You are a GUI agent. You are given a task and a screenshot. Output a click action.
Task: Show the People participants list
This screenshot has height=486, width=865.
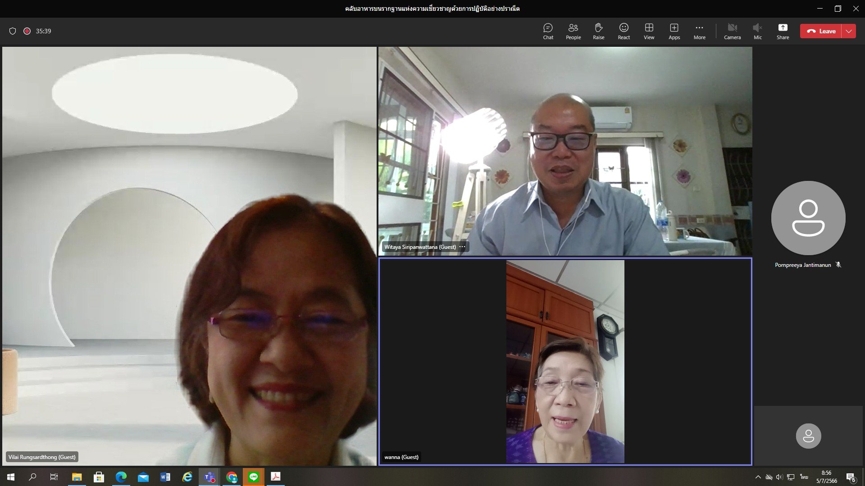point(573,31)
